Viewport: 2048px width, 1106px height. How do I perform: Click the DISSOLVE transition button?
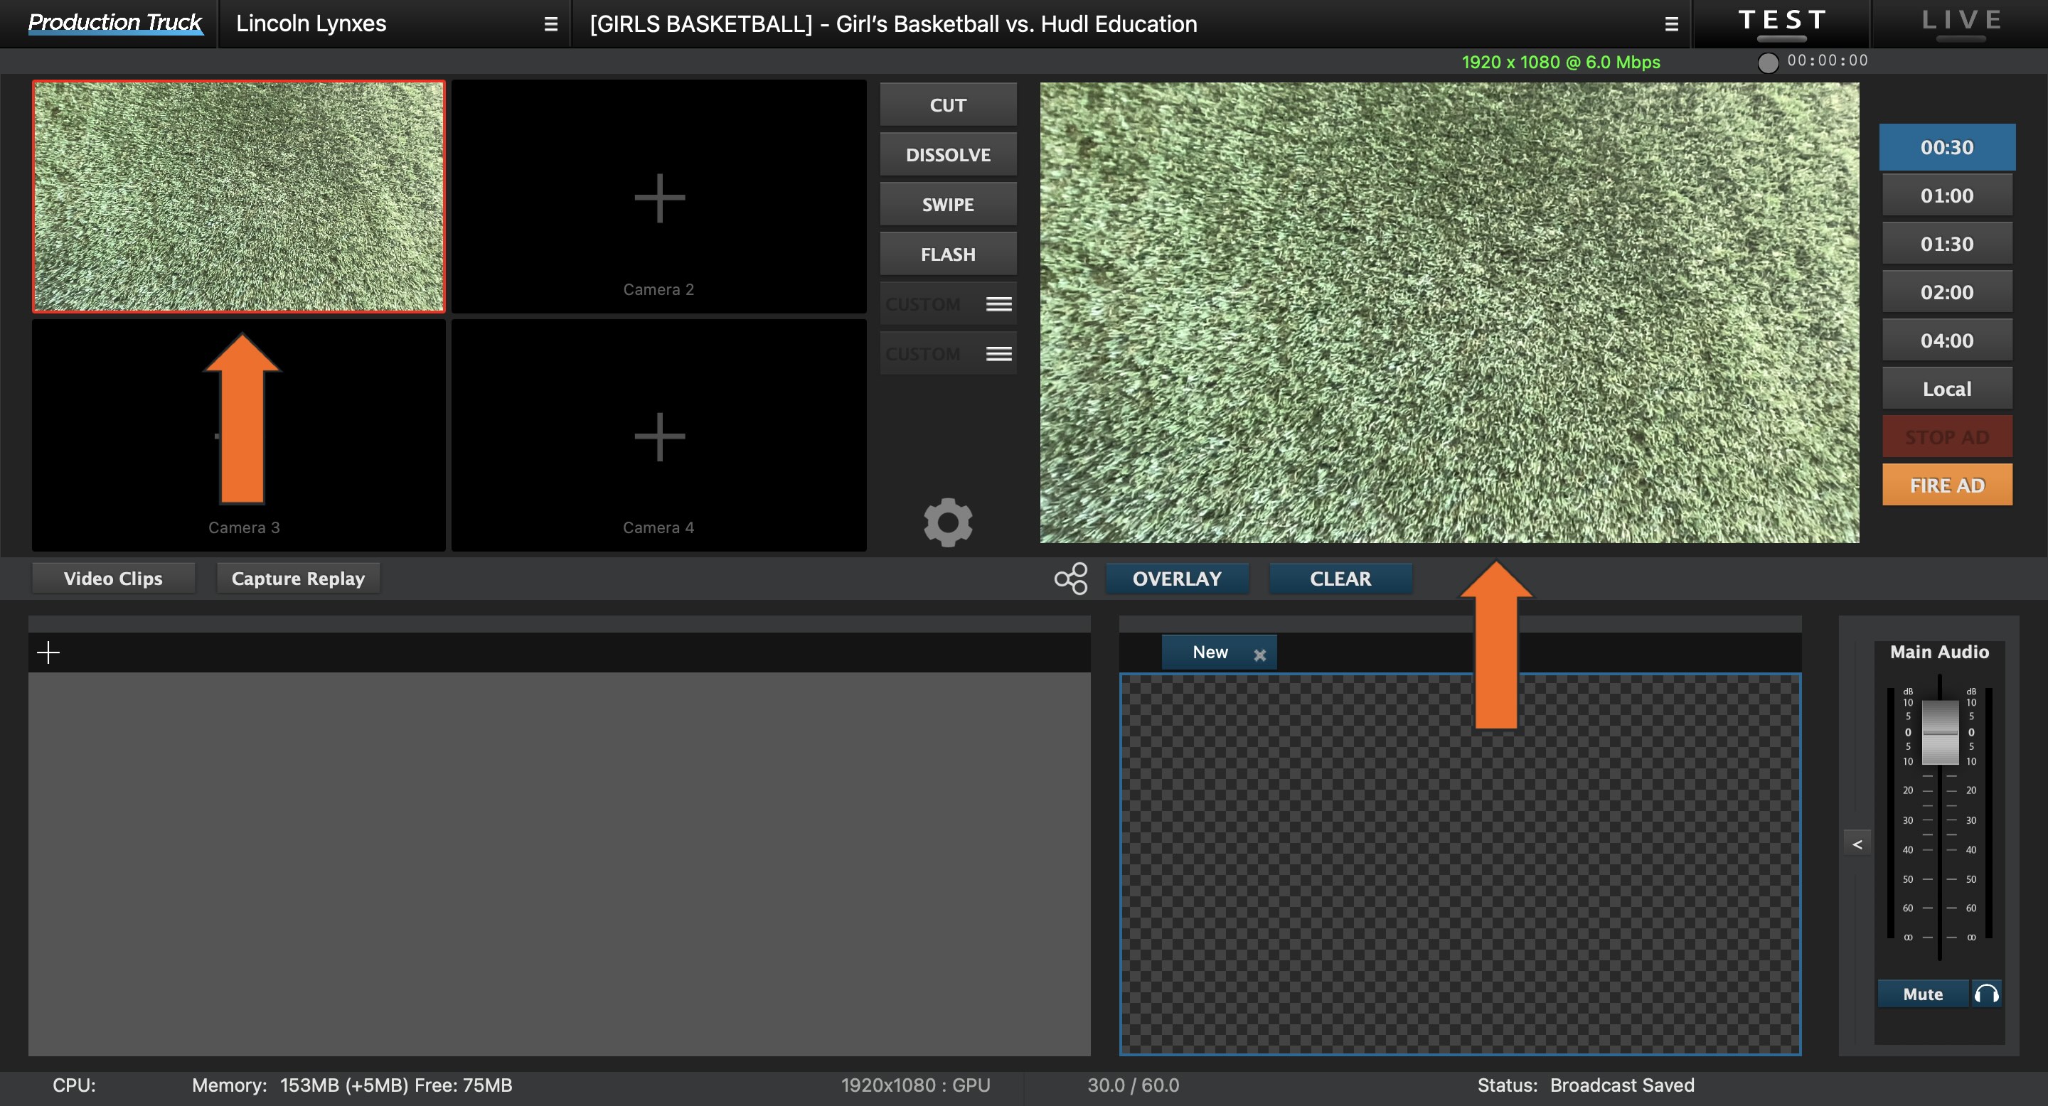click(x=948, y=155)
